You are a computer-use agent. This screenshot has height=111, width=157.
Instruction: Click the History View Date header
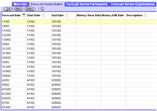pyautogui.click(x=89, y=15)
